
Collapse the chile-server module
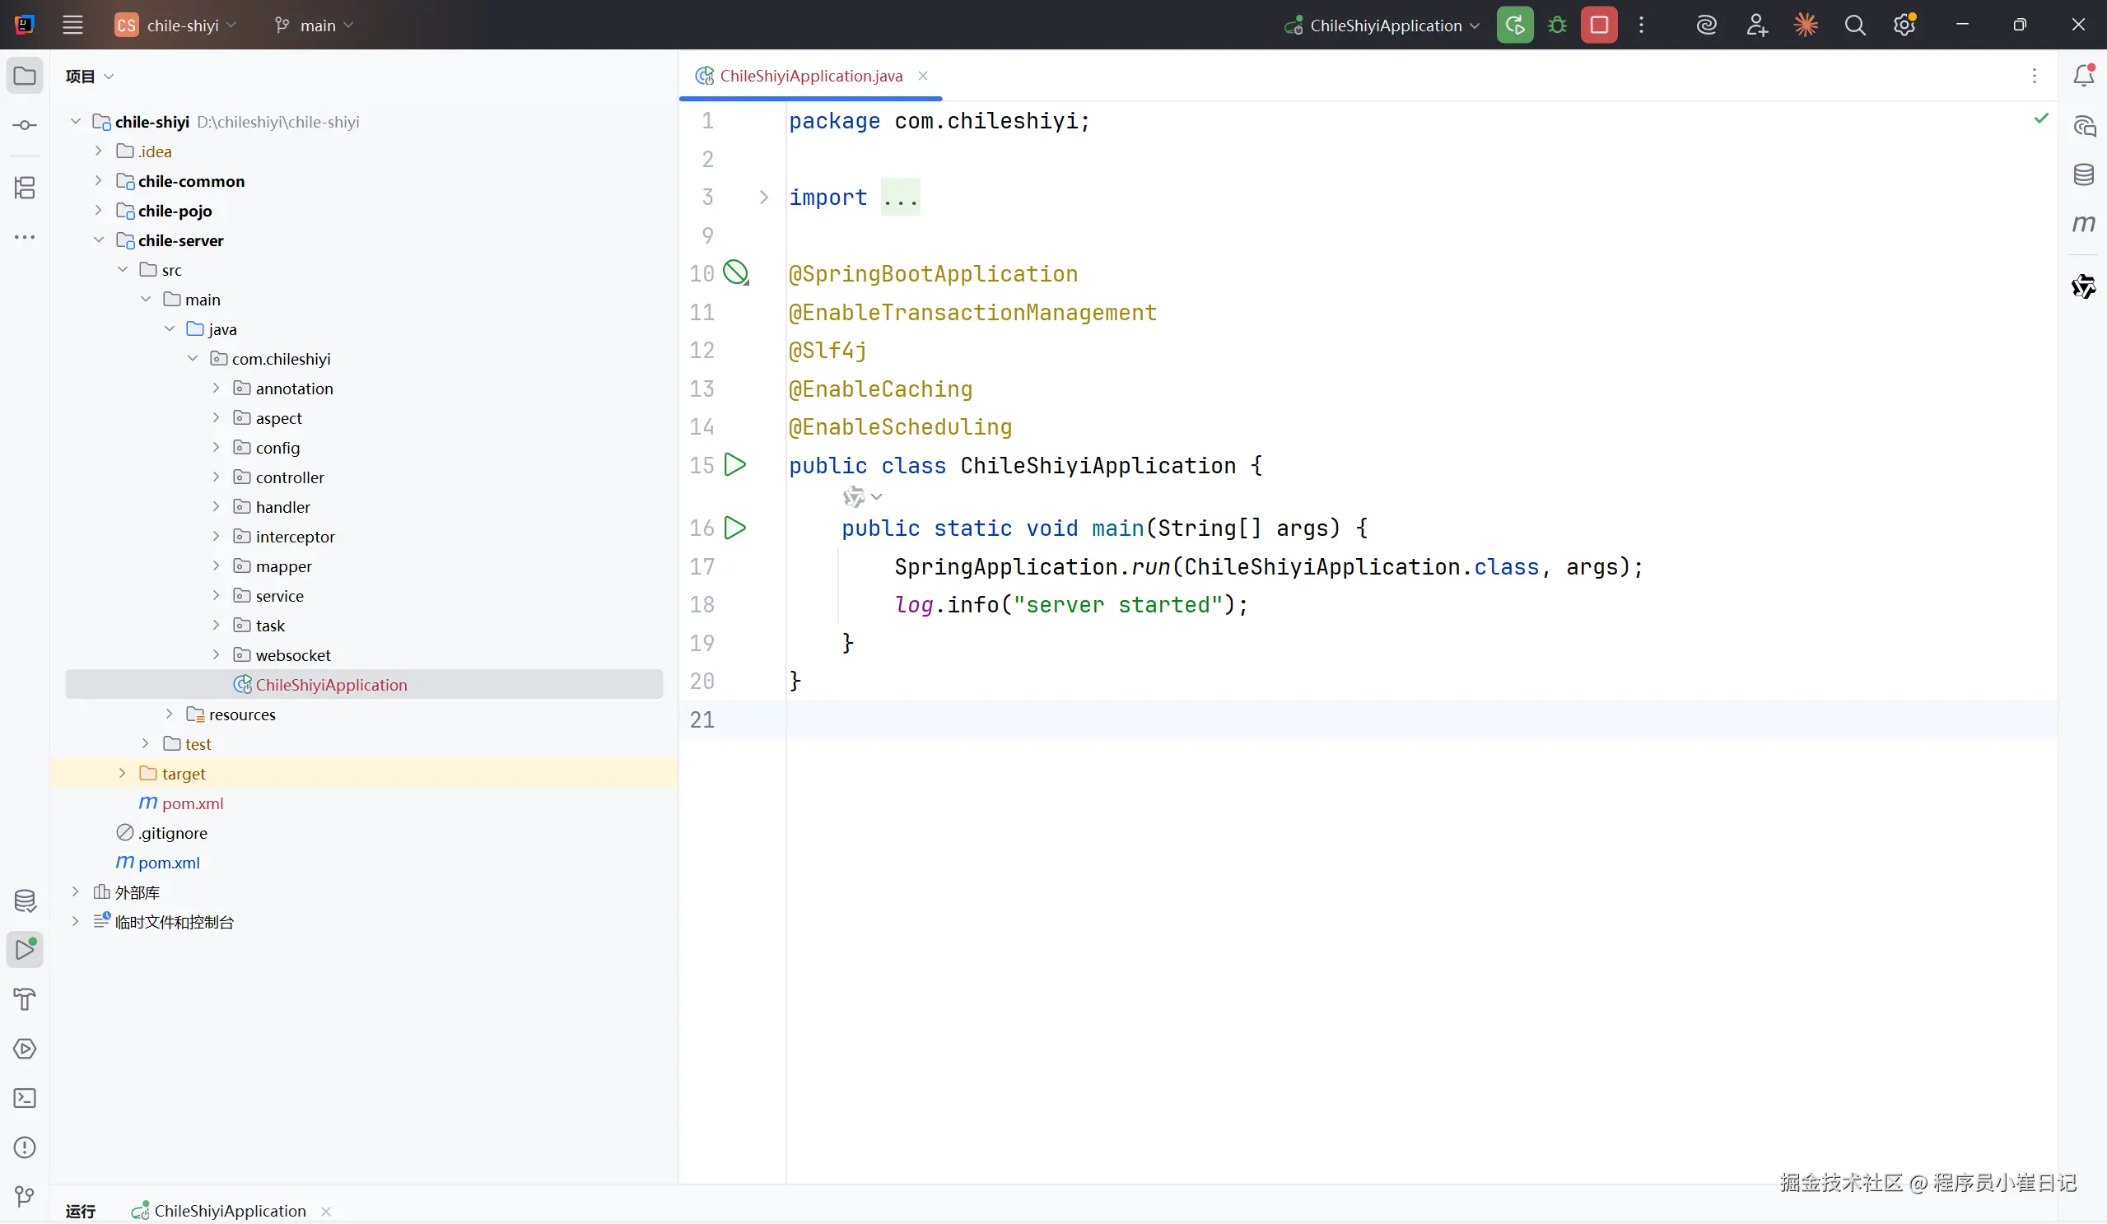click(99, 240)
